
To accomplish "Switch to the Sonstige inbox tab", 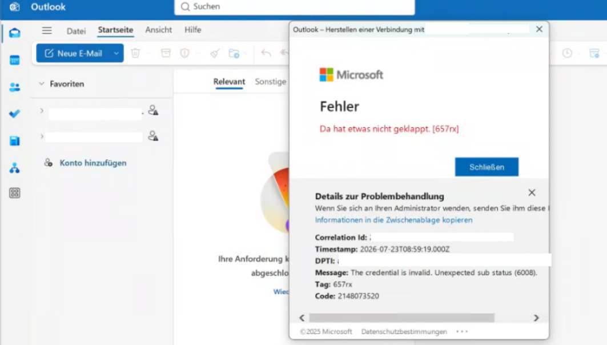I will 270,82.
